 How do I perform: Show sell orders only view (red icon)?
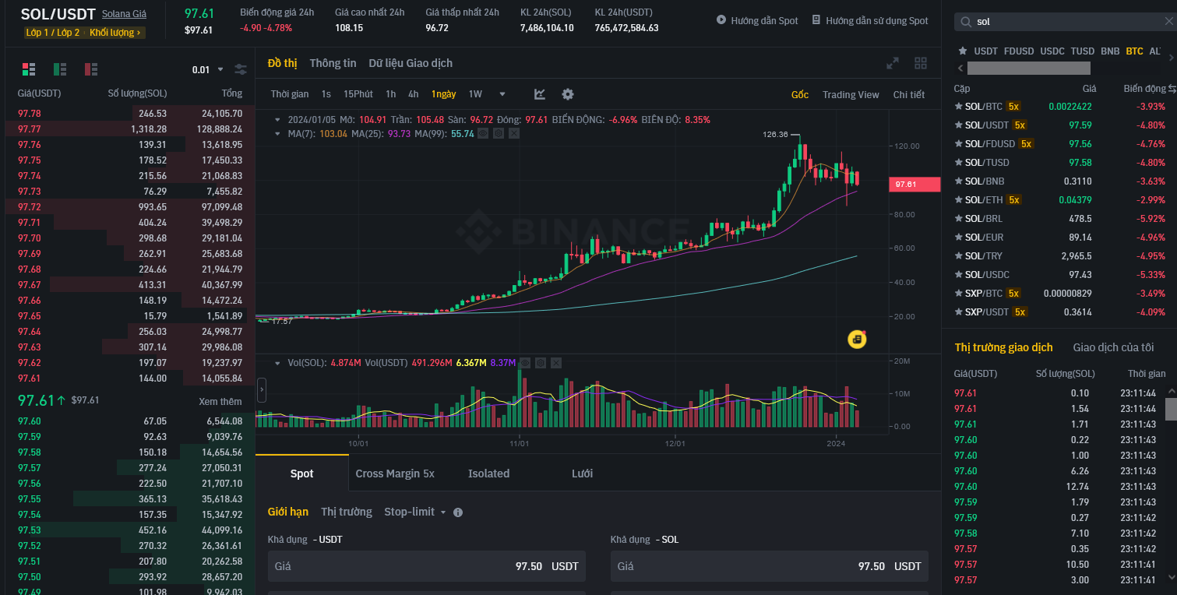[91, 69]
